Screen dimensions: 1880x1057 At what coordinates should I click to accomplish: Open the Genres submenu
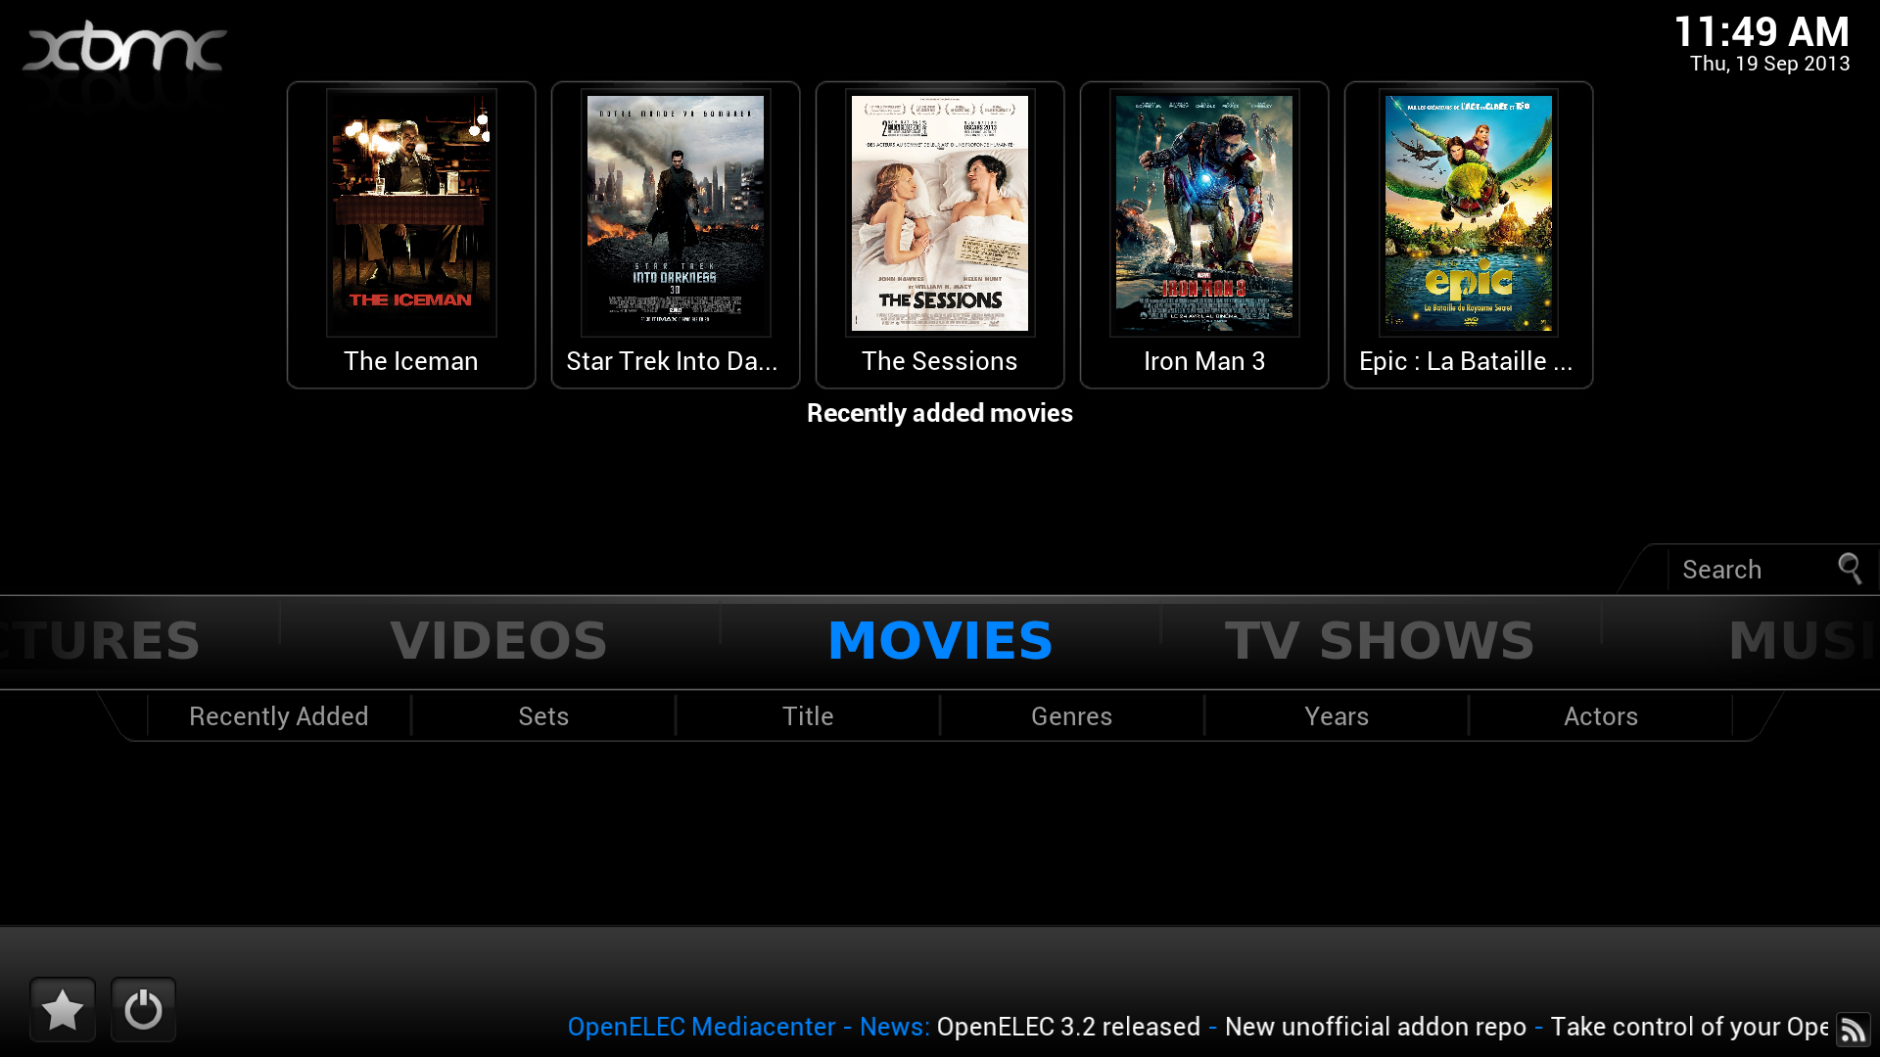point(1072,716)
